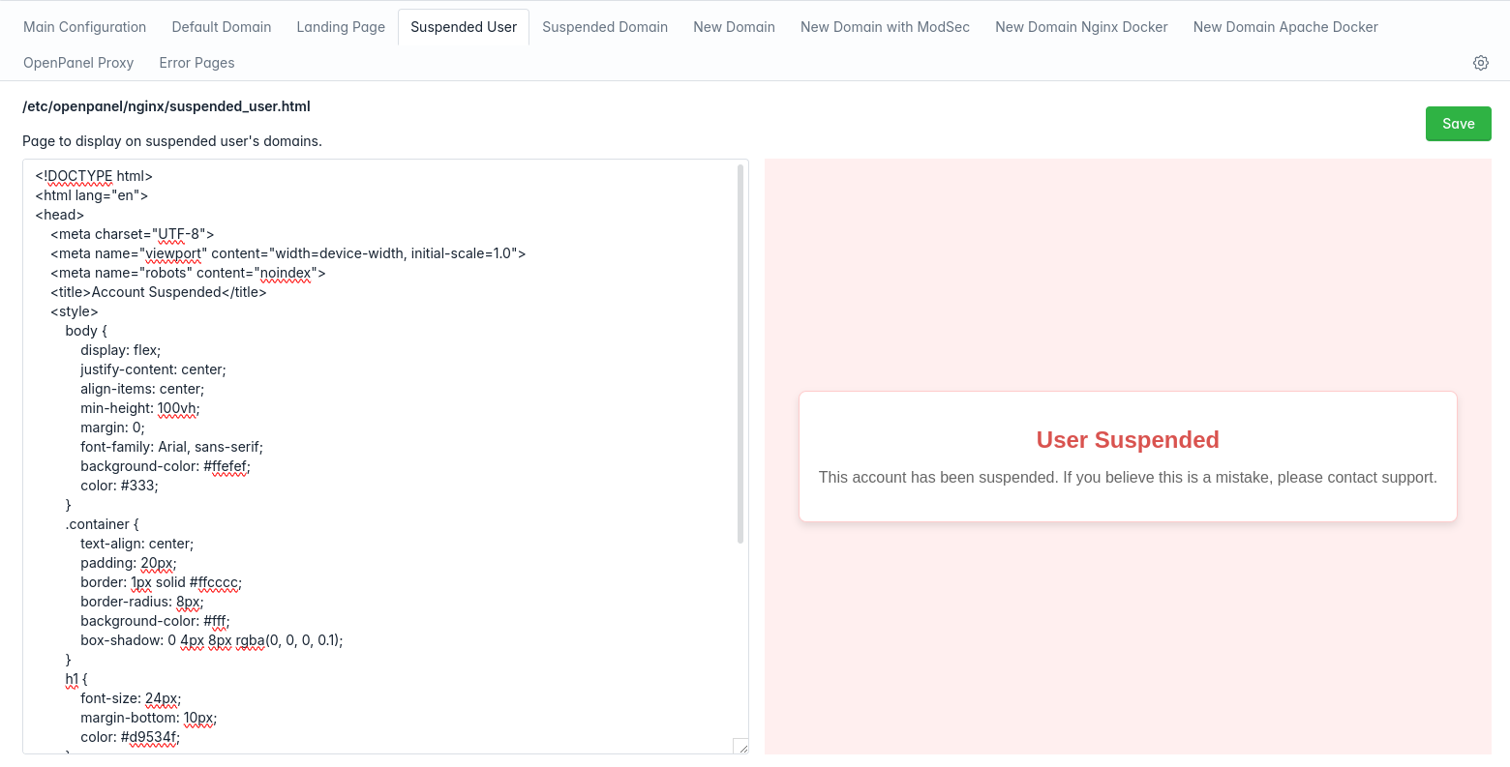Click the 'body {' selector line

[x=86, y=331]
